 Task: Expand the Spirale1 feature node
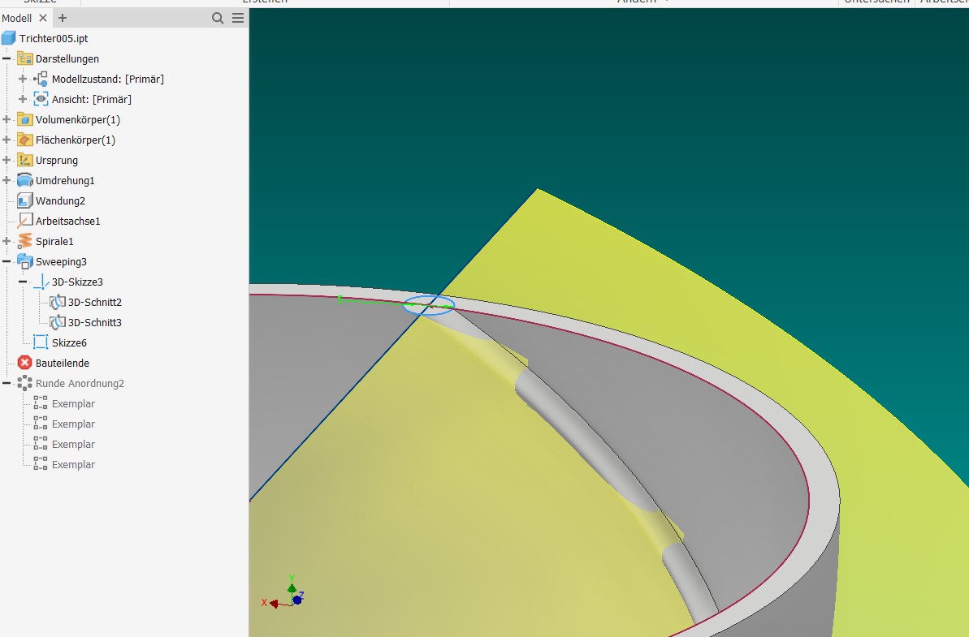pos(6,241)
